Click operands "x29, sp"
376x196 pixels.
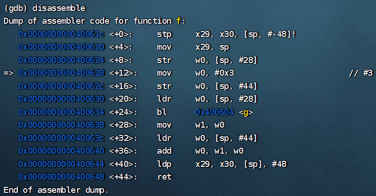[x=213, y=47]
